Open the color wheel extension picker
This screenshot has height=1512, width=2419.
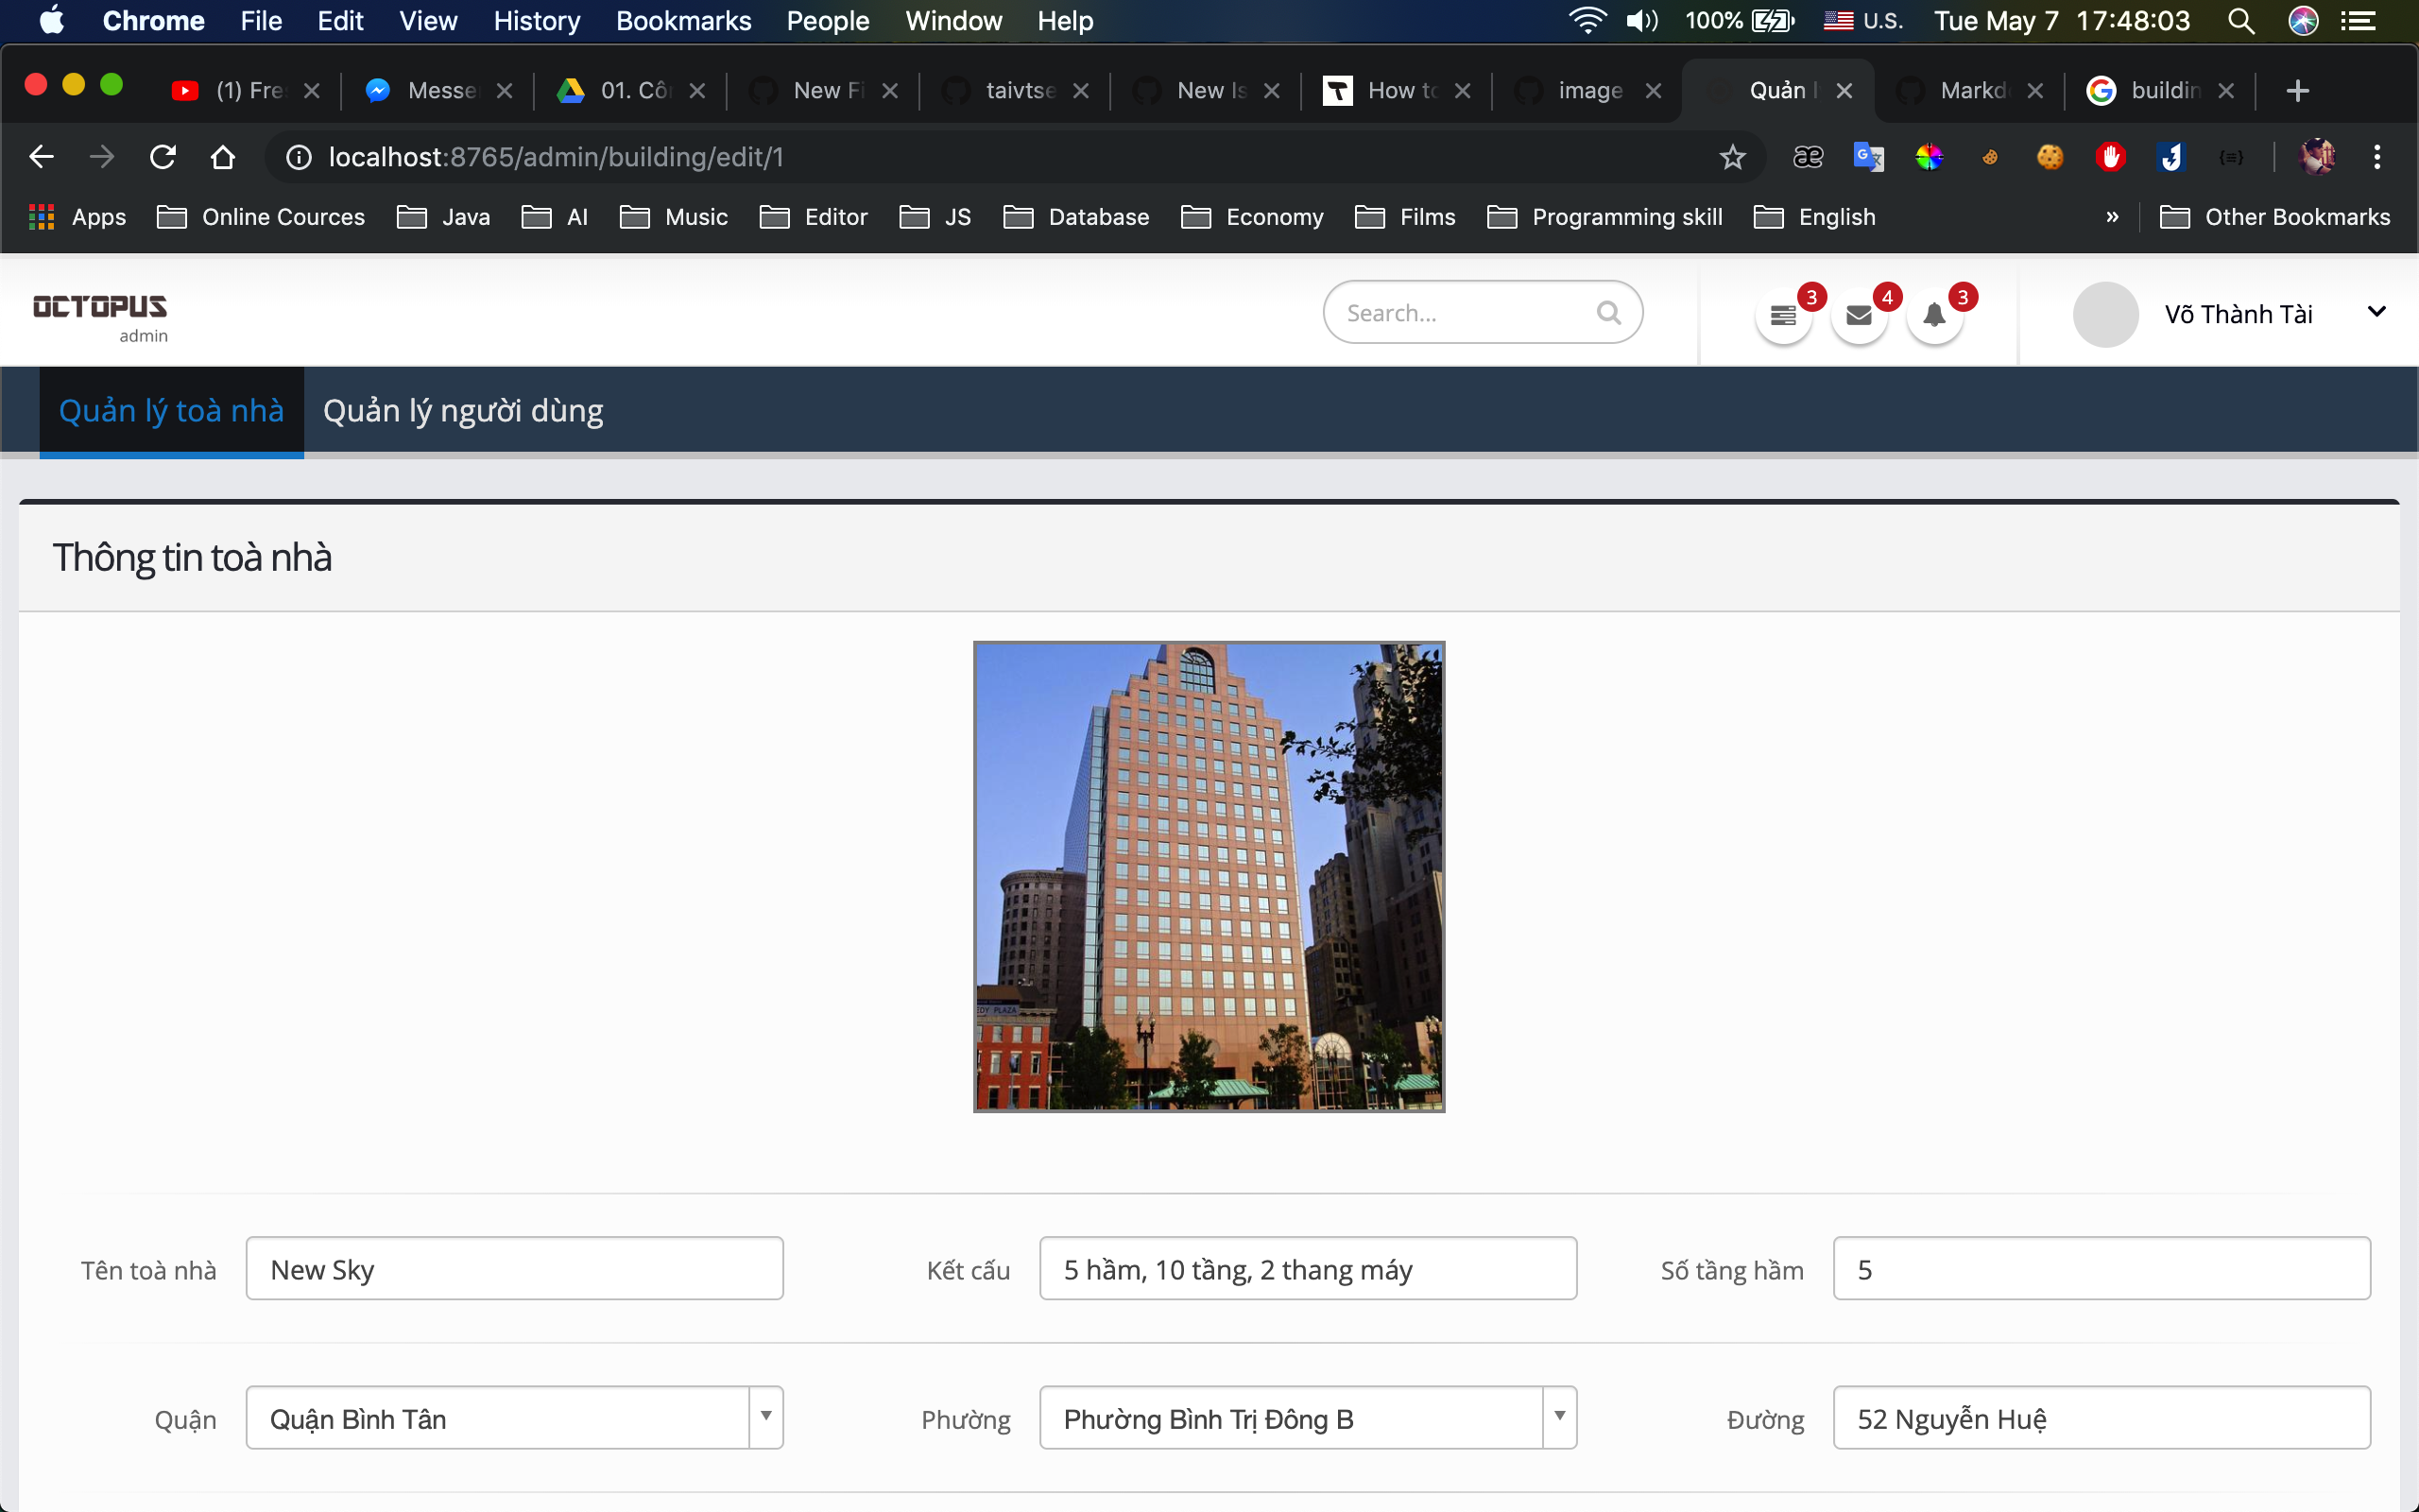pyautogui.click(x=1930, y=157)
